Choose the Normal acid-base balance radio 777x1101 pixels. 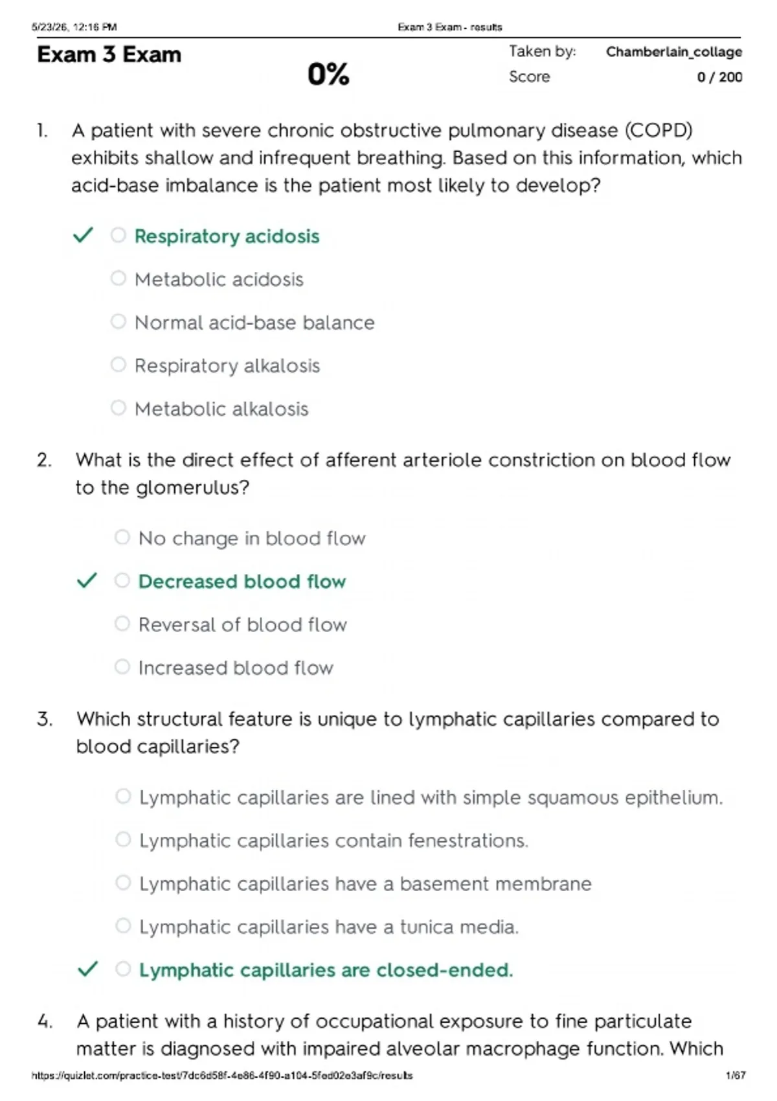(x=118, y=321)
